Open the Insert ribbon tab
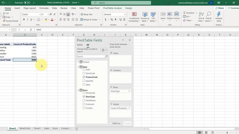The height and width of the screenshot is (134, 239). point(17,8)
